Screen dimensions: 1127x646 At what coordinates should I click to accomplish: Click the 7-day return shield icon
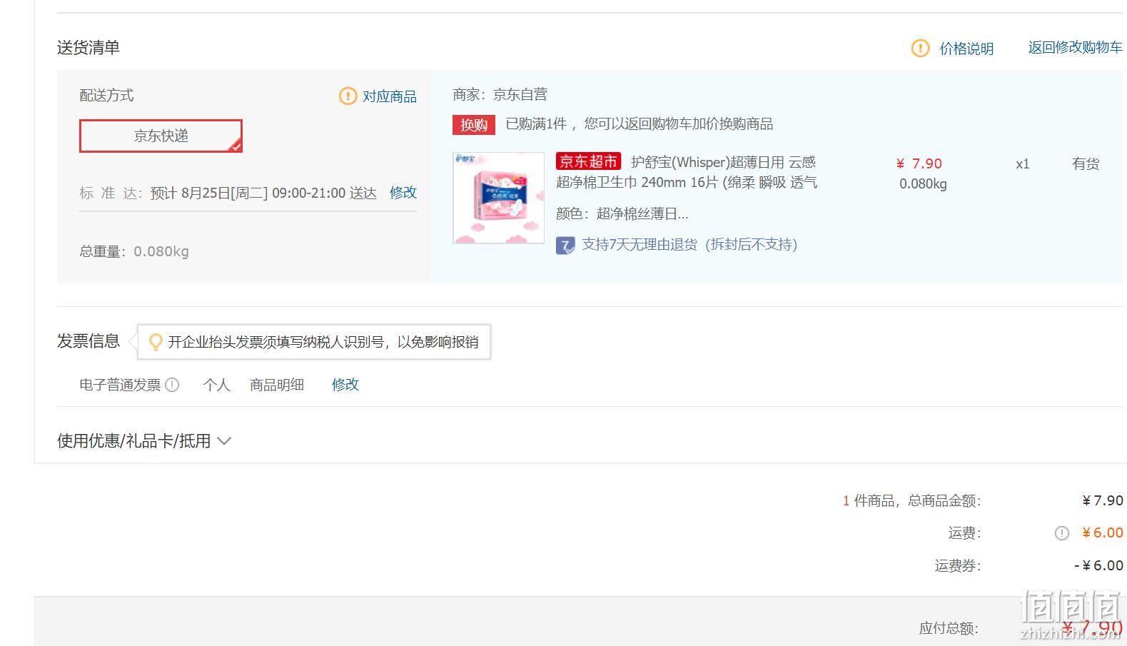click(x=565, y=246)
